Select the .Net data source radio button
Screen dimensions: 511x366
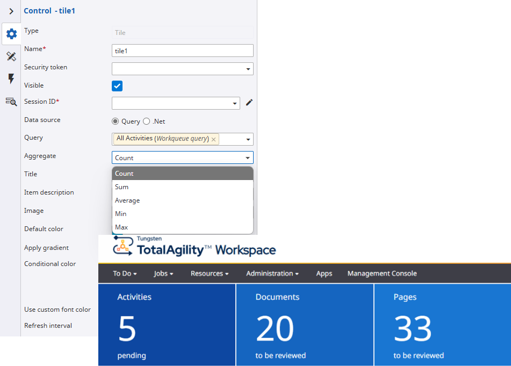146,120
